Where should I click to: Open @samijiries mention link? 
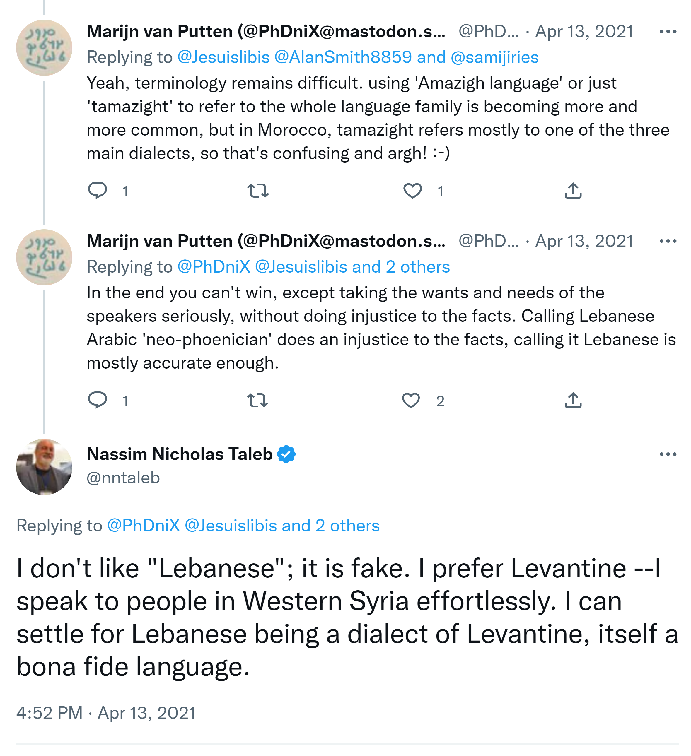[x=494, y=57]
